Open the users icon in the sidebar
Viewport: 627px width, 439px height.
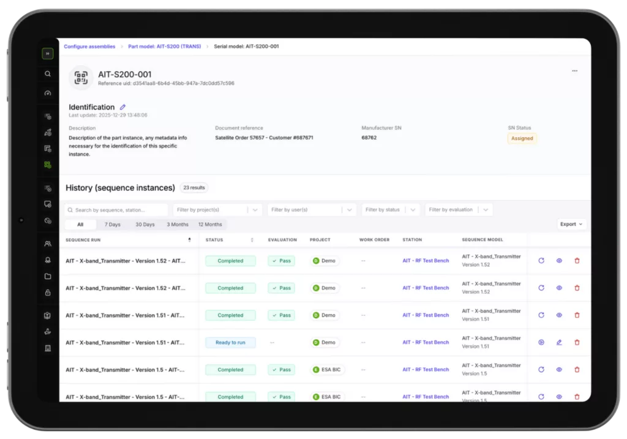tap(48, 244)
